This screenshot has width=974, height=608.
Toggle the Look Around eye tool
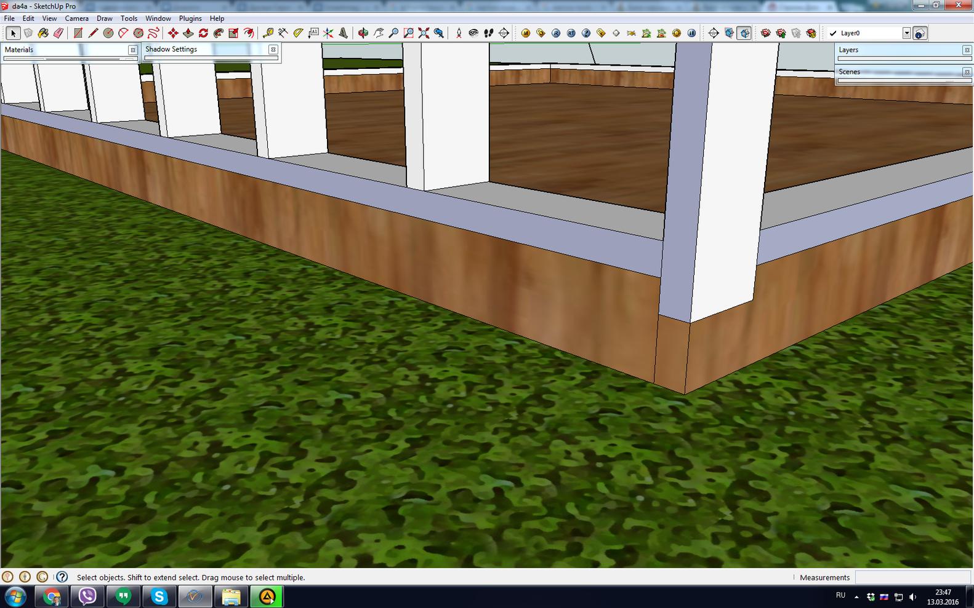[473, 33]
